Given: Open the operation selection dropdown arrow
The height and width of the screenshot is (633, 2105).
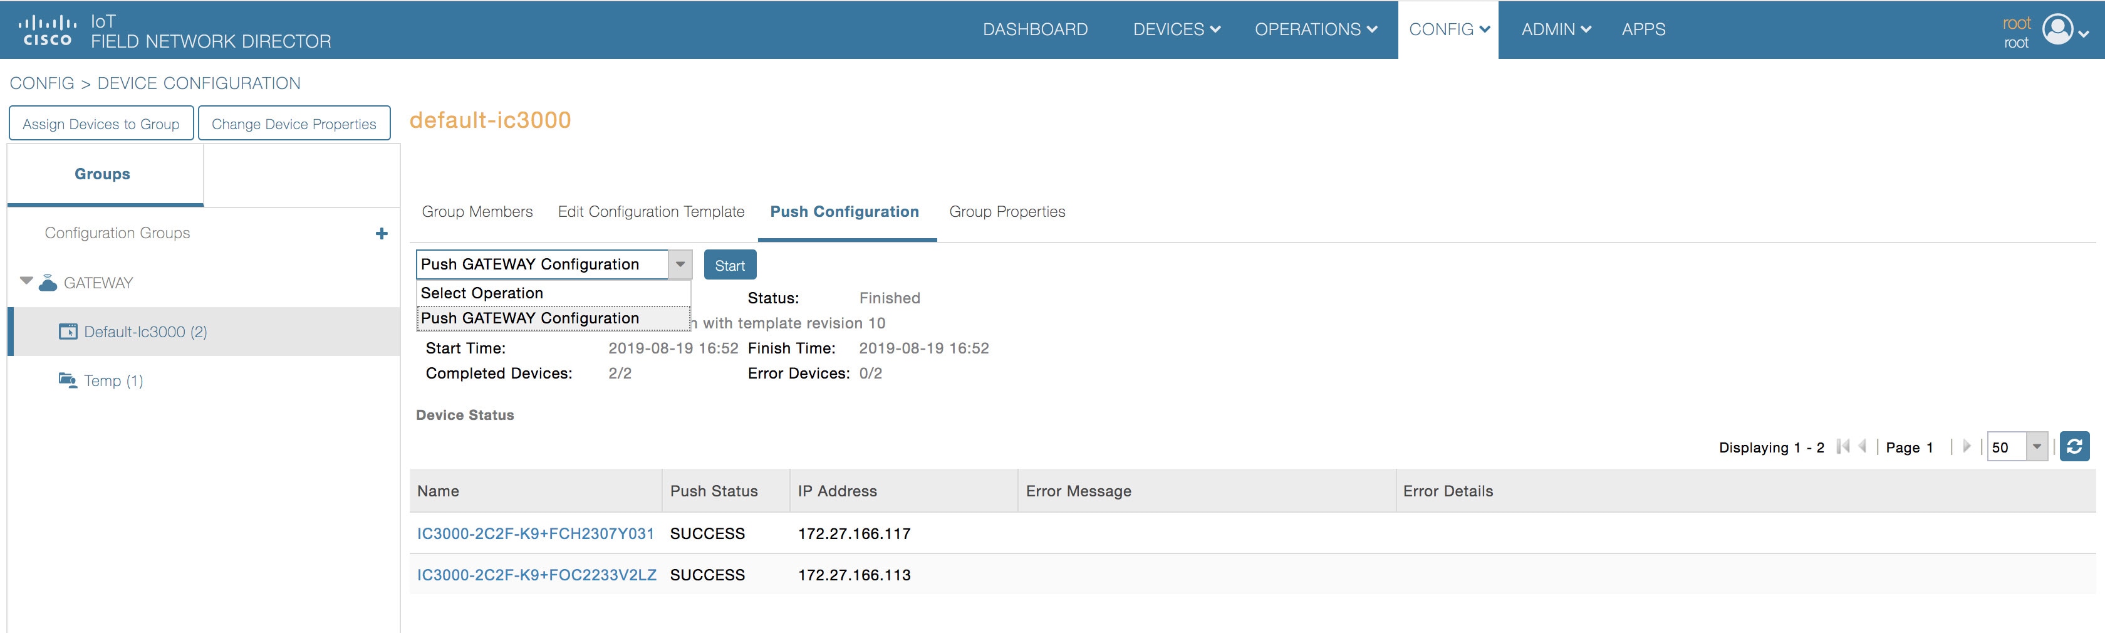Looking at the screenshot, I should (682, 263).
